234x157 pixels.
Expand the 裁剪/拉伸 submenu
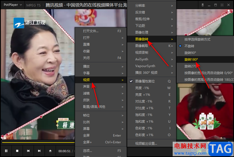click(x=152, y=19)
